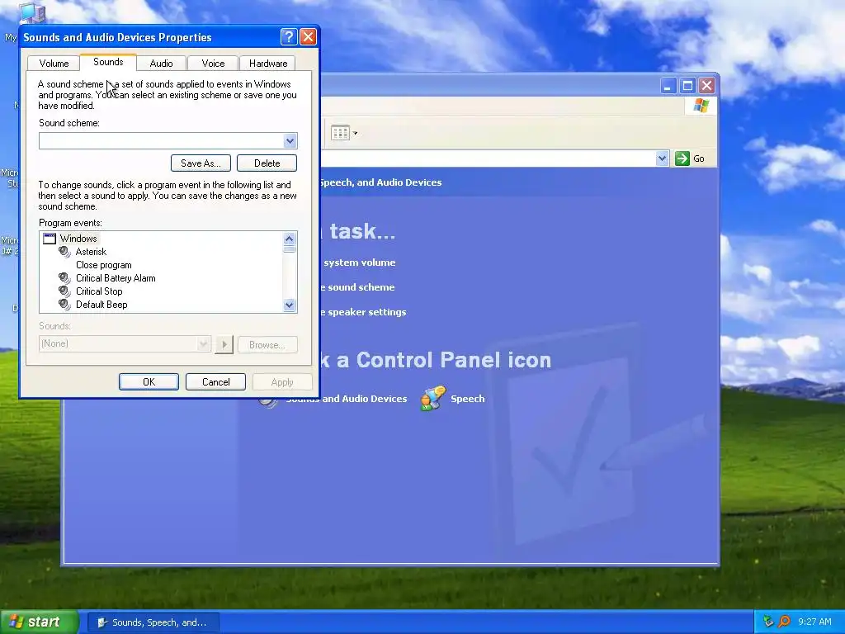This screenshot has width=845, height=634.
Task: Open the Audio tab
Action: coord(161,63)
